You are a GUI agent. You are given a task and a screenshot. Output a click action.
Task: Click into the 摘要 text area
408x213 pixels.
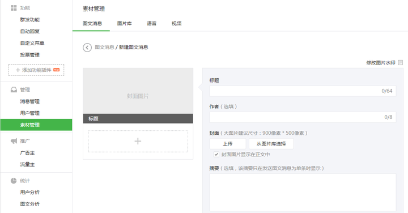coord(303,192)
